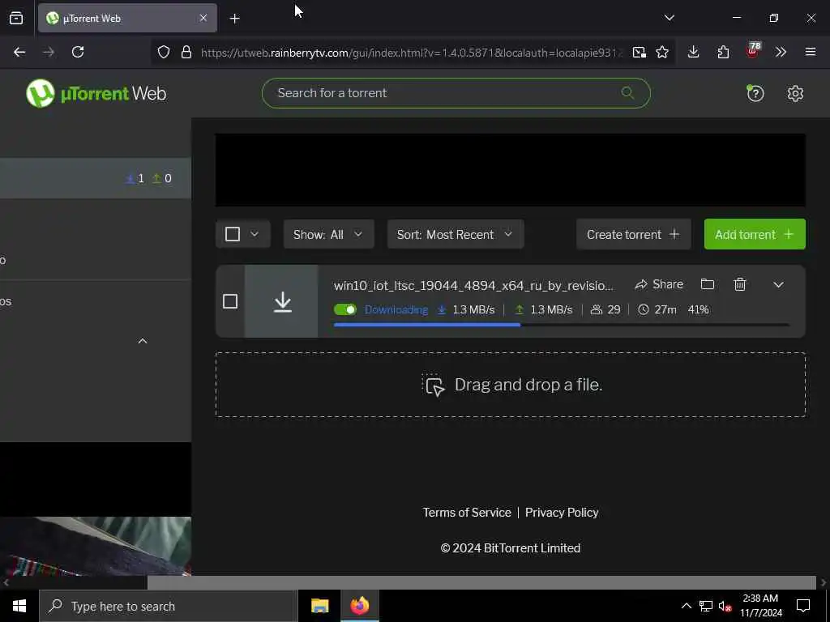Open File Explorer from the taskbar
The image size is (830, 622).
tap(319, 606)
